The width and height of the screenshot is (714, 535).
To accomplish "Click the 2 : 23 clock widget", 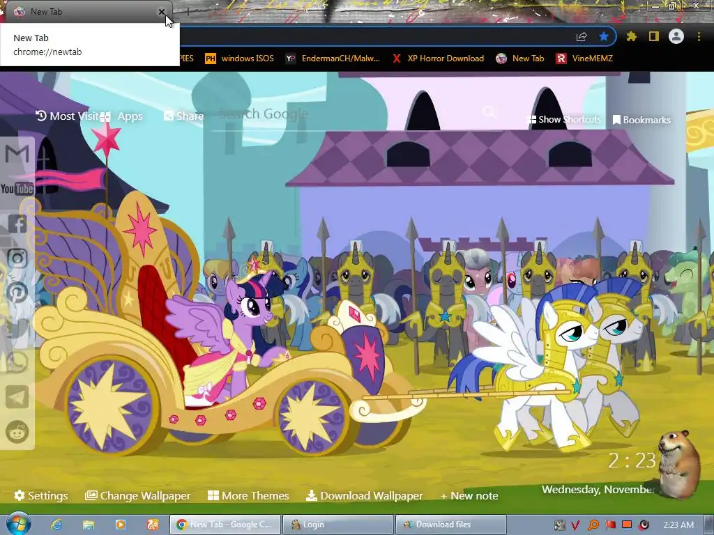I will click(x=632, y=460).
